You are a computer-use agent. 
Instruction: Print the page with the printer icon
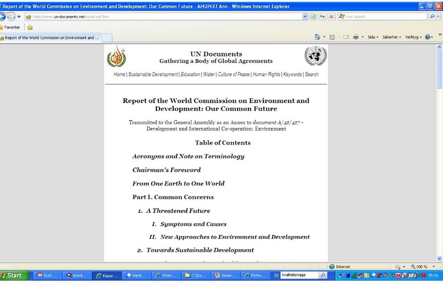click(356, 37)
